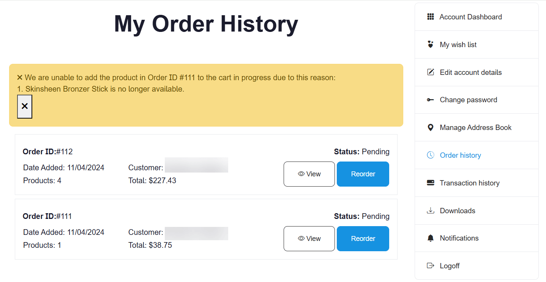
Task: Open Transaction history menu item
Action: [x=469, y=183]
